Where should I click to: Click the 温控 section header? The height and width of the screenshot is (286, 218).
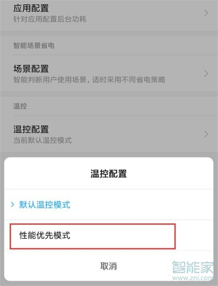pyautogui.click(x=20, y=106)
